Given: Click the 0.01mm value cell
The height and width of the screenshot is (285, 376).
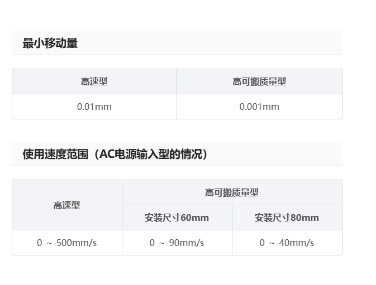Looking at the screenshot, I should [x=94, y=107].
